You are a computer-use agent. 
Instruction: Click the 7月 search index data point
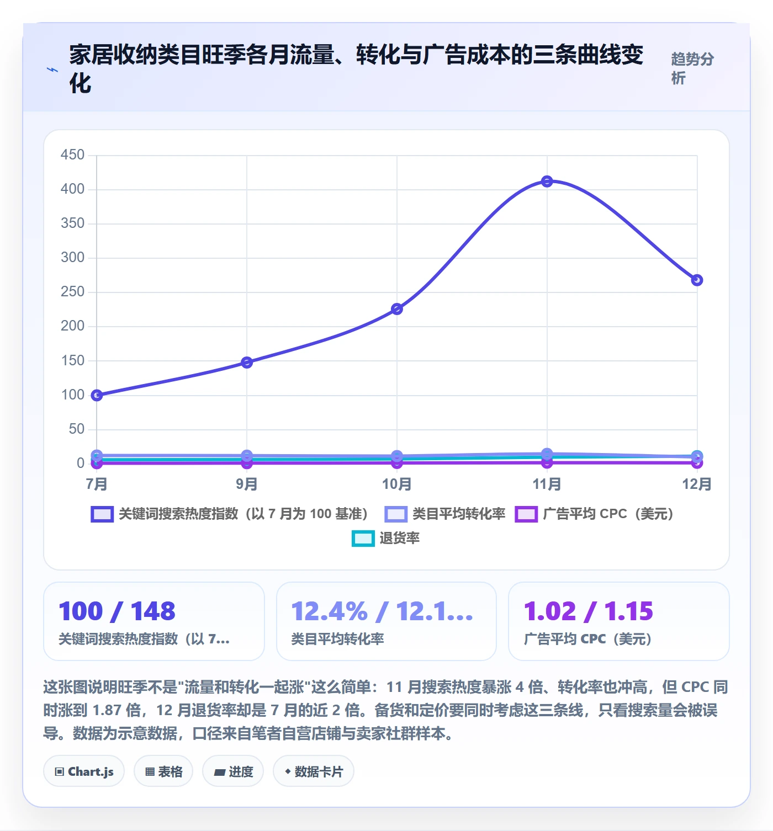coord(97,395)
